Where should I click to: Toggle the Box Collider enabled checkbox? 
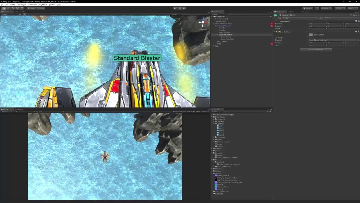[x=279, y=32]
